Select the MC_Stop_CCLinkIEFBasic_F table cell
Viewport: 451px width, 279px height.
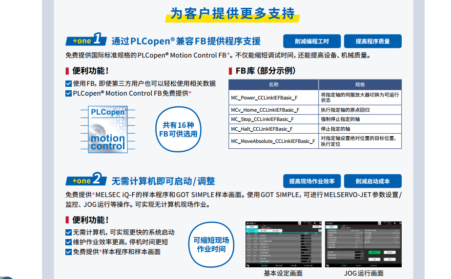[x=273, y=119]
